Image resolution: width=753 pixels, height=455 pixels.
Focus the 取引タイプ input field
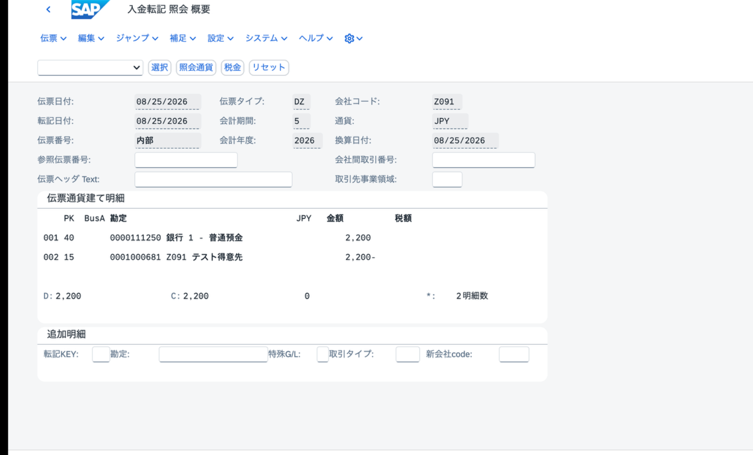tap(408, 354)
